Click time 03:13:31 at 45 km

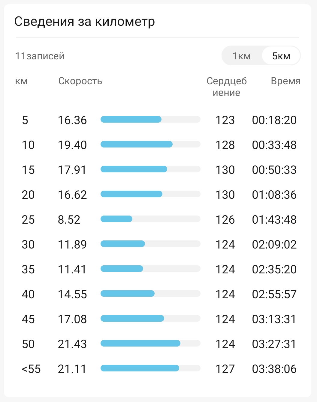click(x=274, y=319)
